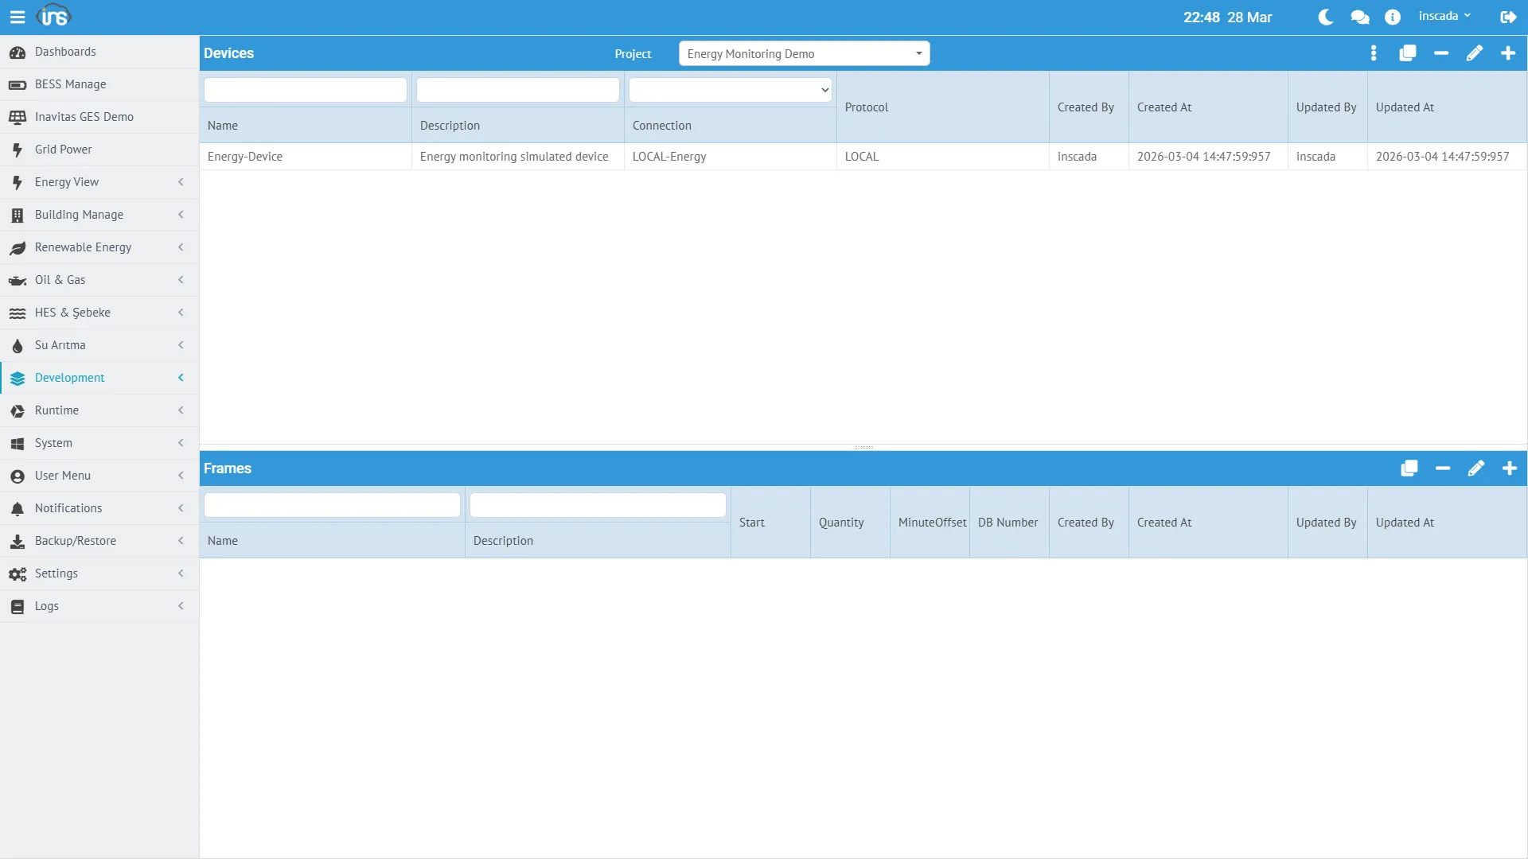Viewport: 1528px width, 859px height.
Task: Remove a device with the minus icon
Action: click(x=1441, y=53)
